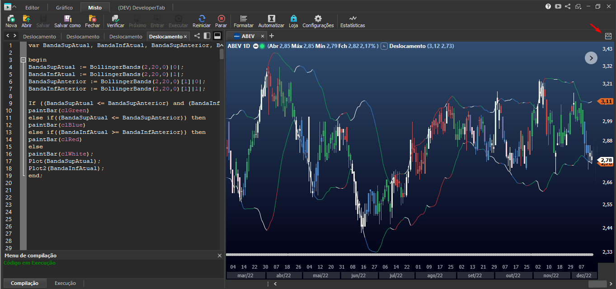The width and height of the screenshot is (616, 289).
Task: Click the Plot(BandaSupAtual); code line
Action: [x=64, y=161]
